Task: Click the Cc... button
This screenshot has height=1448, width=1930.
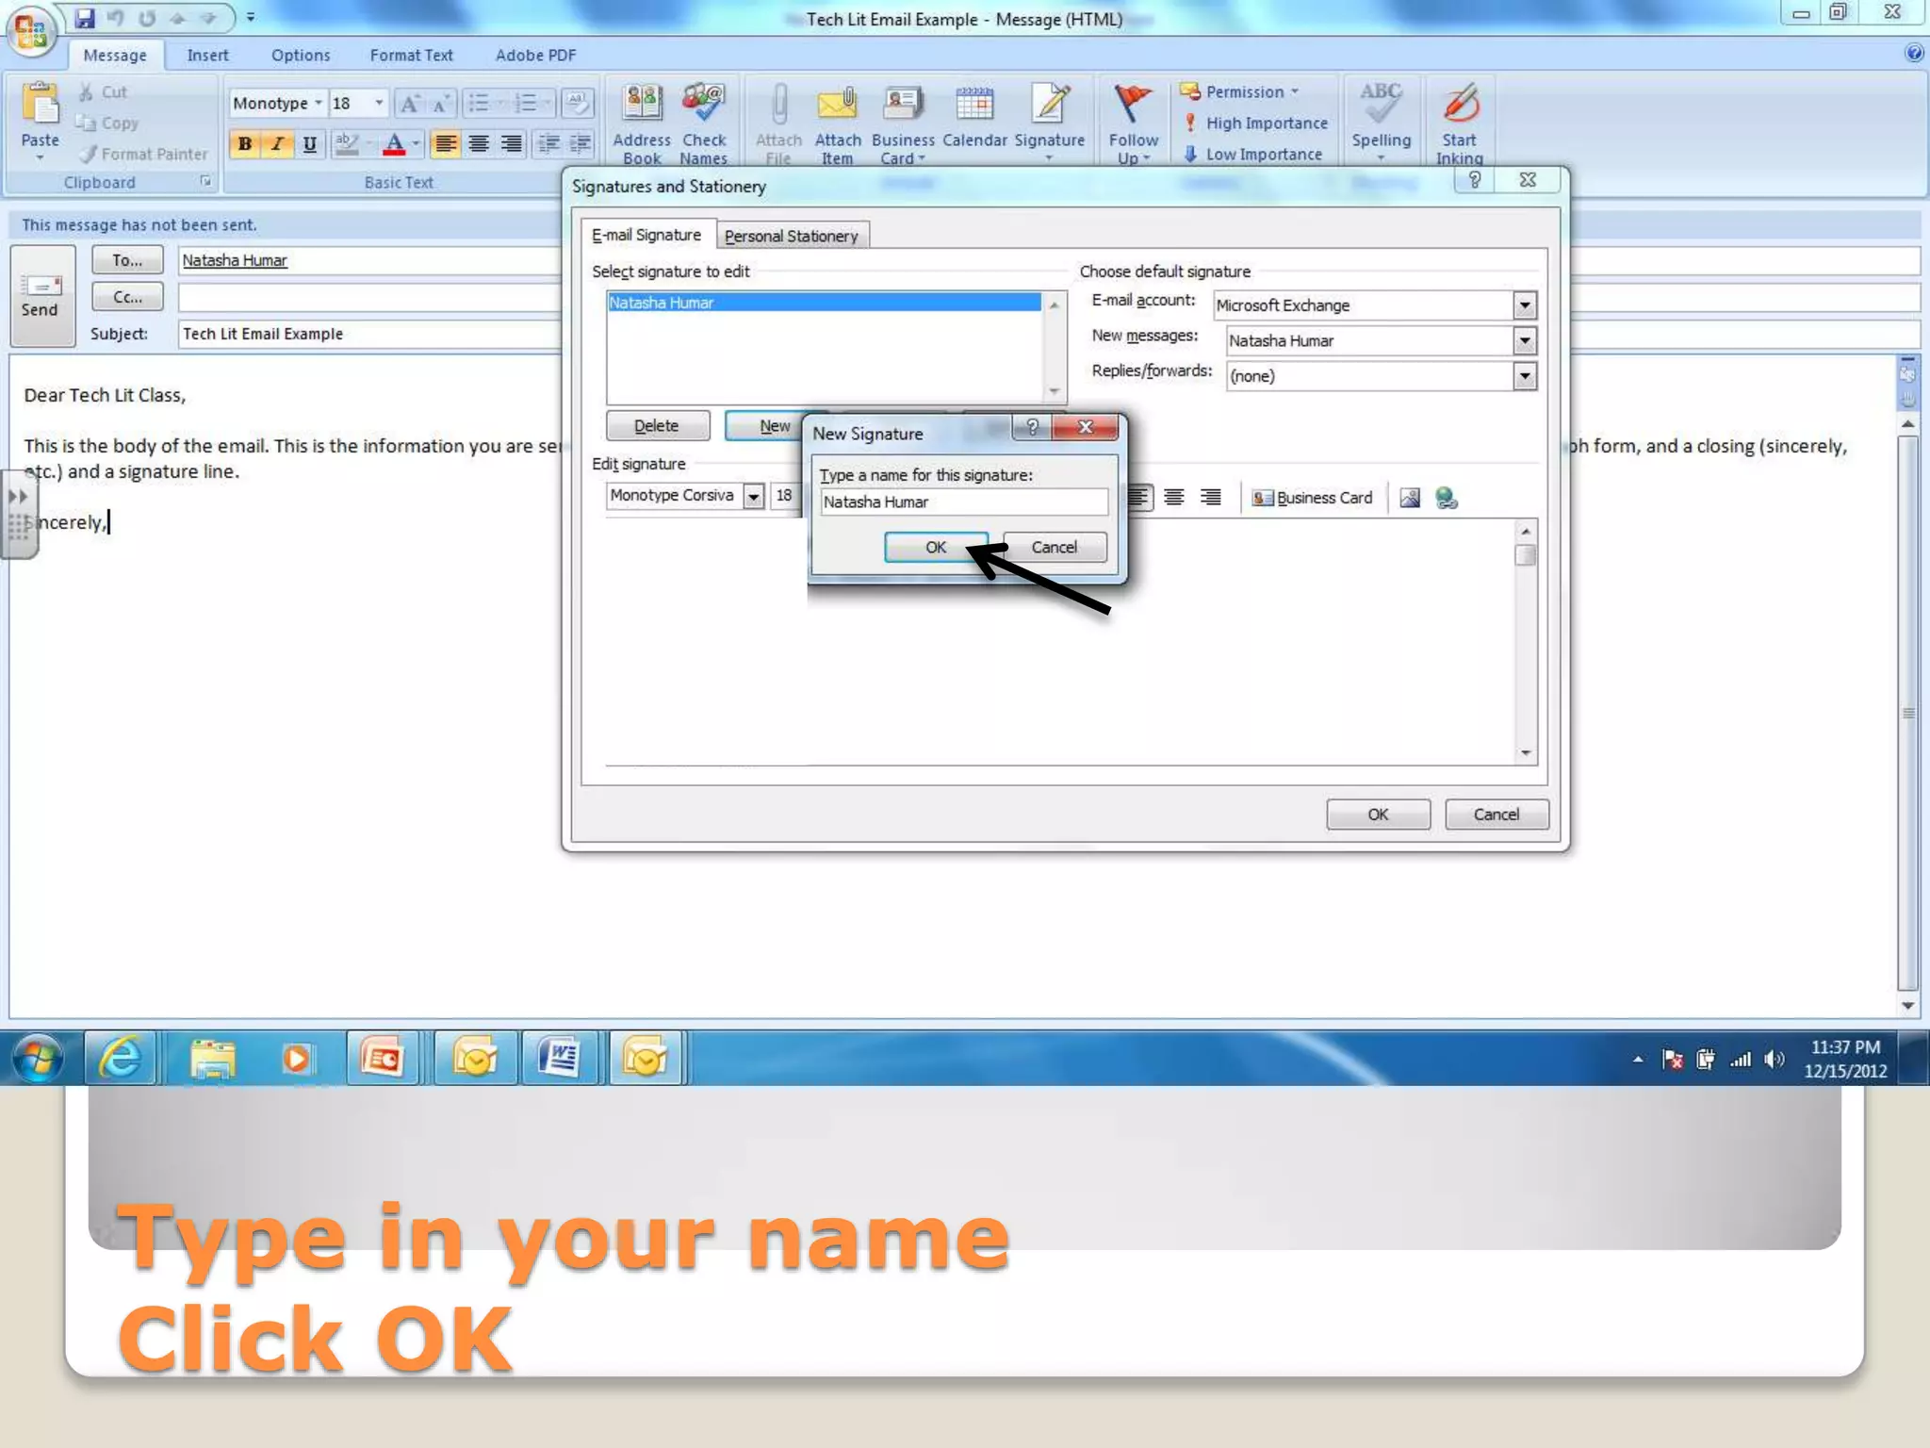Action: click(x=127, y=297)
